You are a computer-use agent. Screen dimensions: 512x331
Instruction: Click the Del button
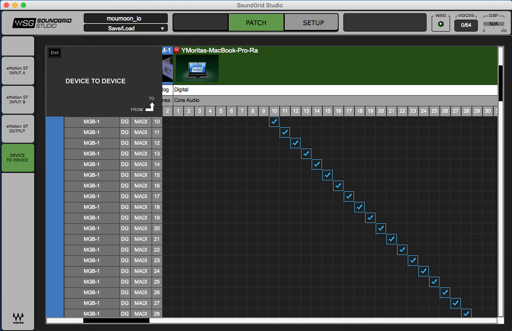[55, 52]
